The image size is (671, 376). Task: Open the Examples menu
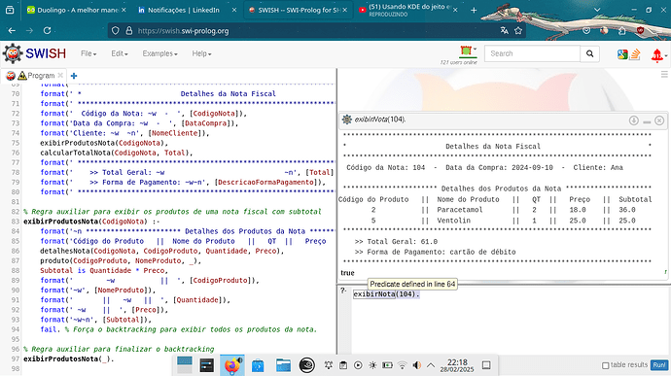(159, 53)
